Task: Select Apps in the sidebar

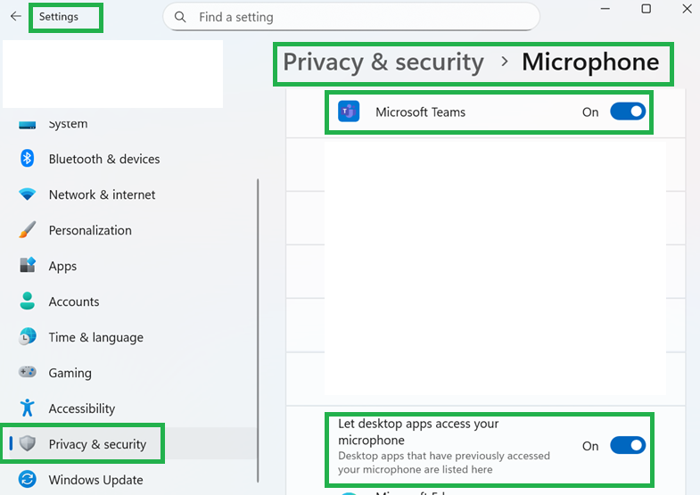Action: [62, 266]
